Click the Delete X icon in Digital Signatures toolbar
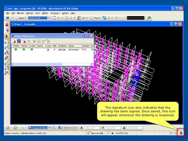This screenshot has width=188, height=141. pyautogui.click(x=29, y=41)
